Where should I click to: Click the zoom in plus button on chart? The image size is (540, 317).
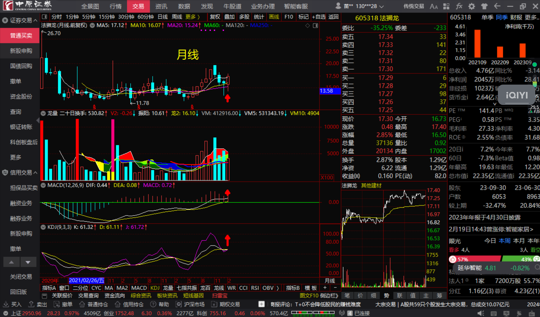coord(325,288)
